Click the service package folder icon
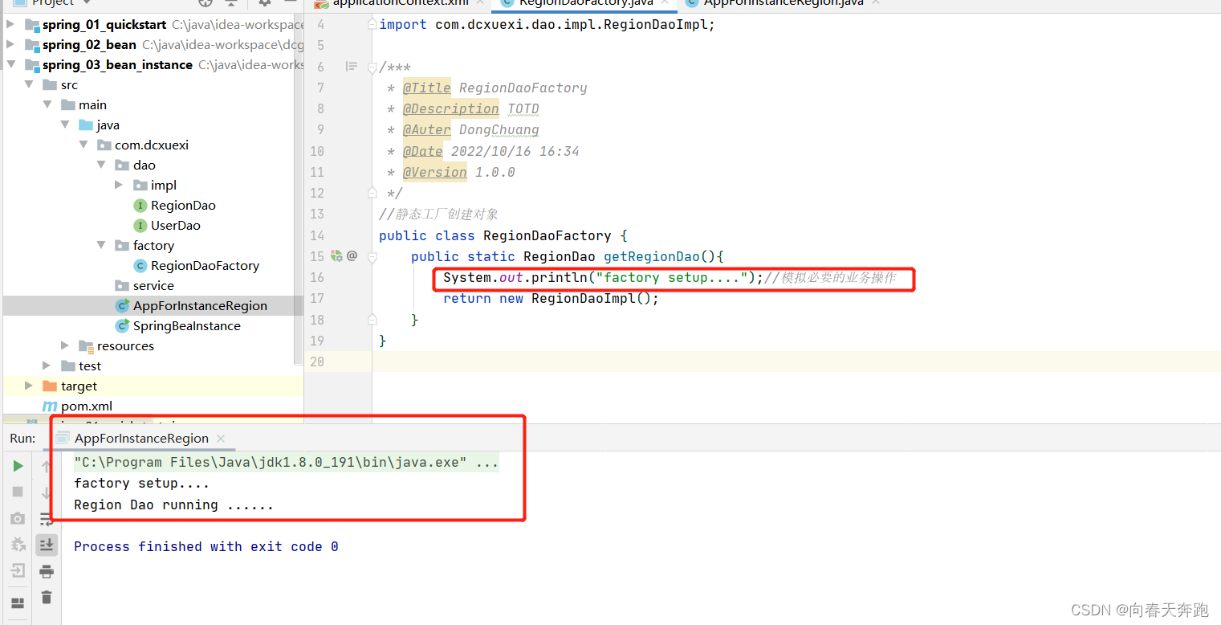 pyautogui.click(x=121, y=286)
